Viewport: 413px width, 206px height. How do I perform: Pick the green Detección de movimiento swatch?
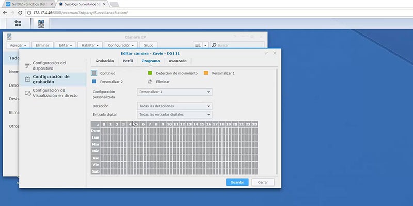coord(150,73)
